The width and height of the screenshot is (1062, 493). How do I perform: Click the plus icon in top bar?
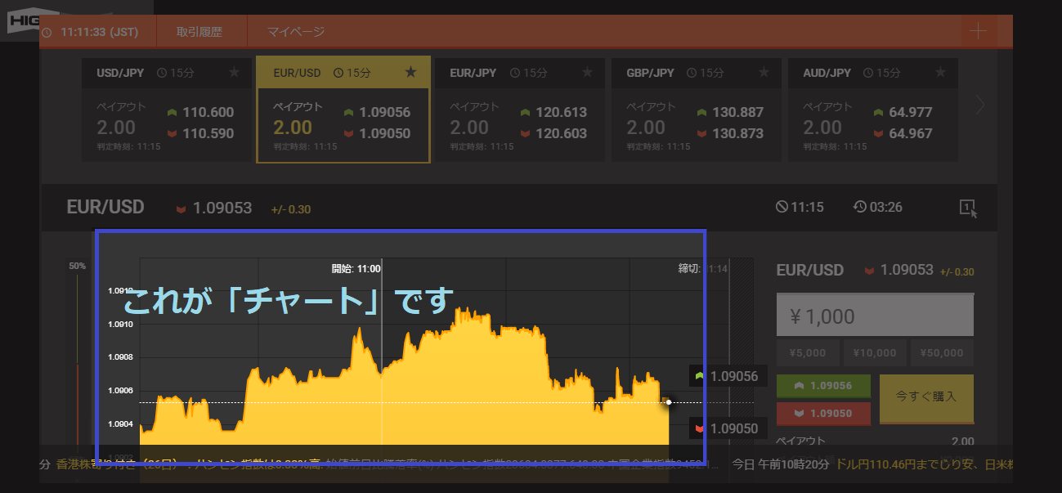977,32
